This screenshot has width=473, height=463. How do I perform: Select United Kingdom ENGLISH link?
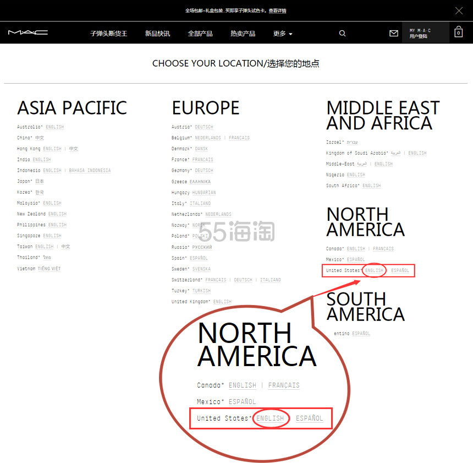[222, 302]
